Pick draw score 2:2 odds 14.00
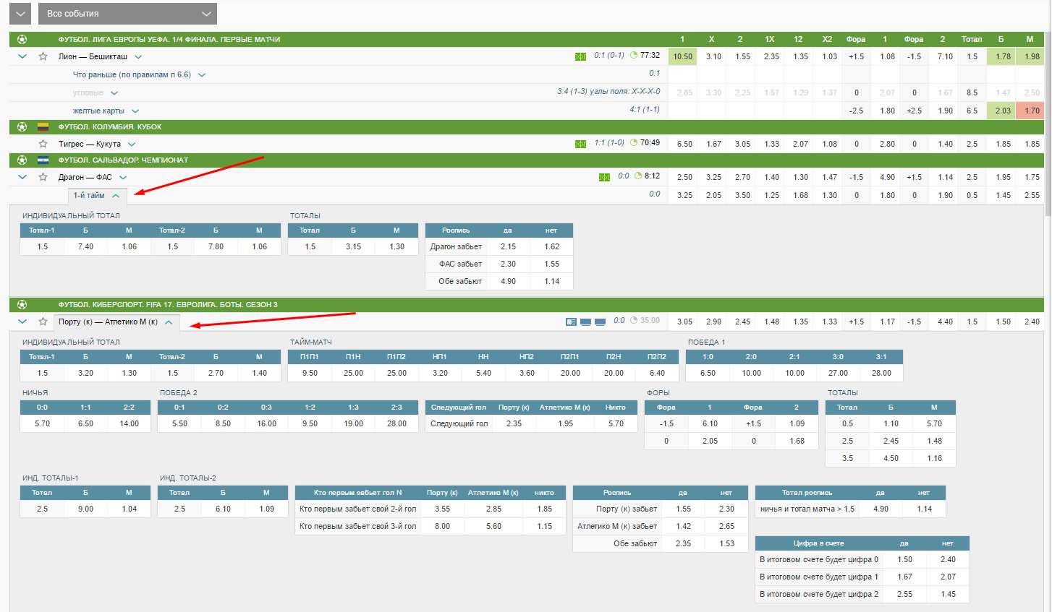The image size is (1052, 612). tap(129, 423)
